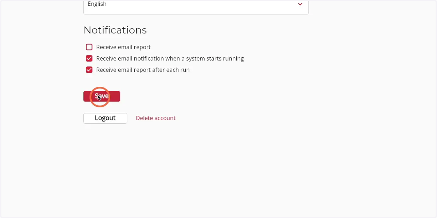Uncheck notification when a system starts running
The image size is (437, 218).
(89, 58)
